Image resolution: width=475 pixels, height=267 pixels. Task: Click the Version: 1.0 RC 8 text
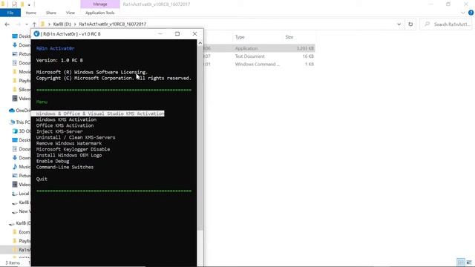click(59, 60)
